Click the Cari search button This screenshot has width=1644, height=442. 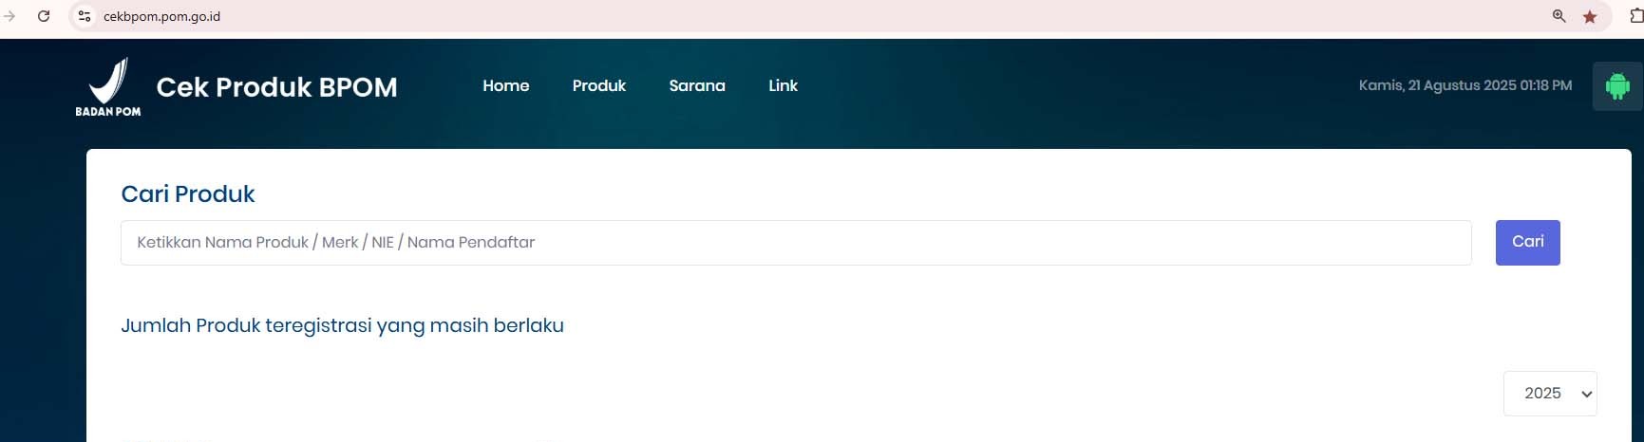pyautogui.click(x=1527, y=242)
